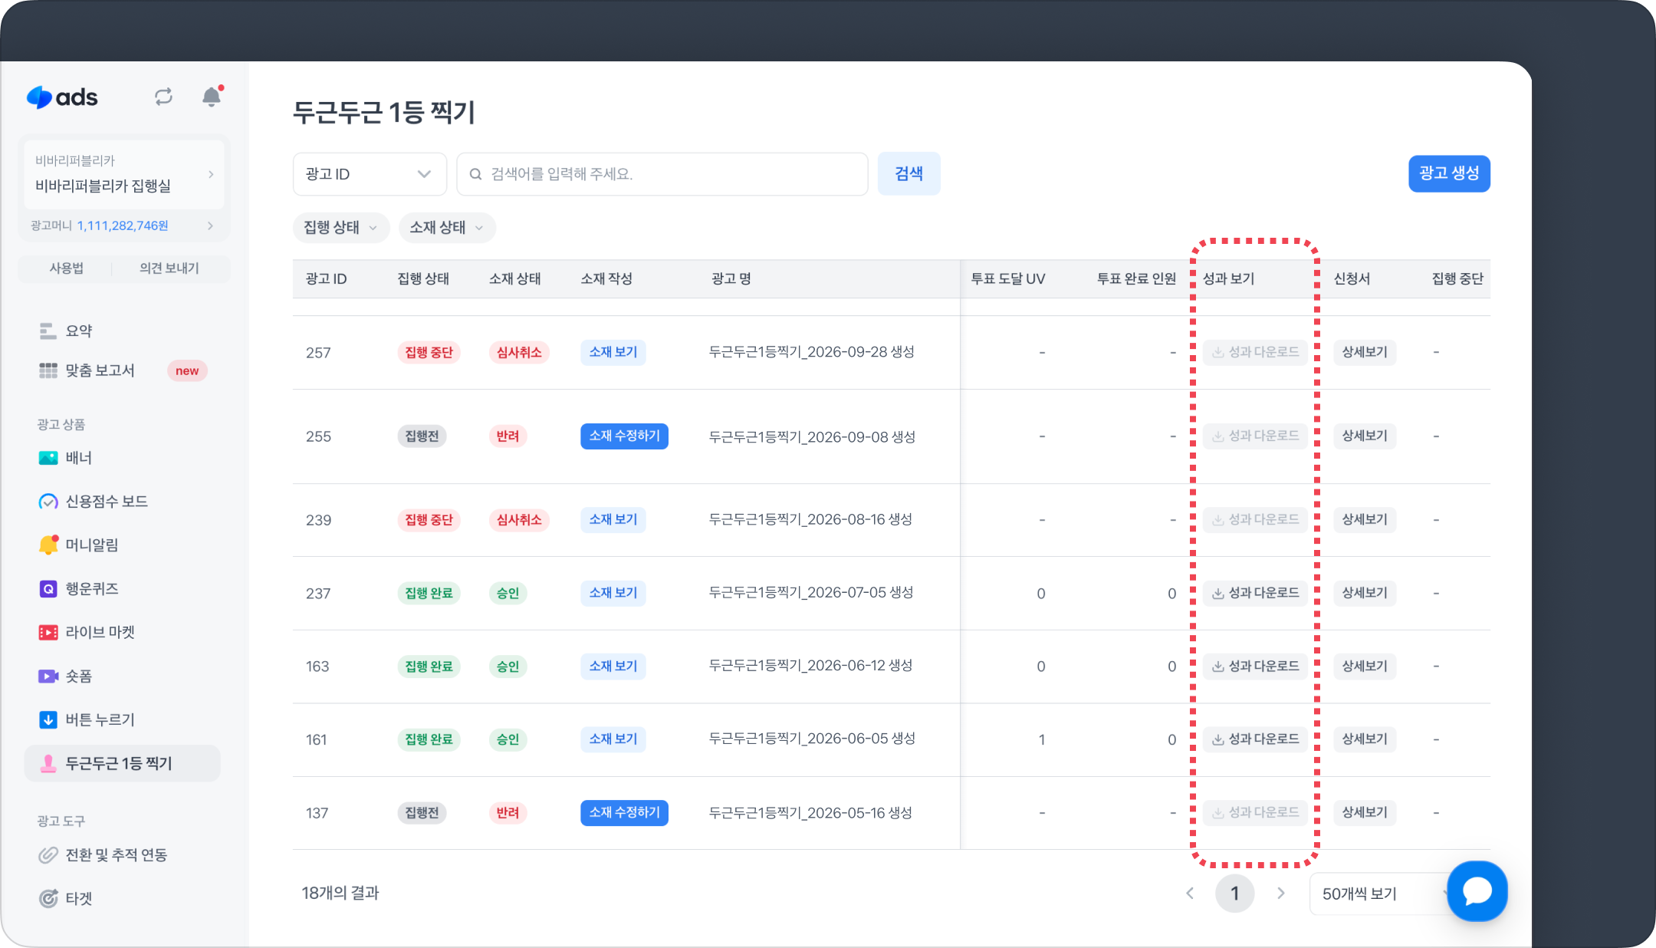This screenshot has width=1656, height=948.
Task: Open the 소재 상태 filter dropdown
Action: tap(446, 228)
